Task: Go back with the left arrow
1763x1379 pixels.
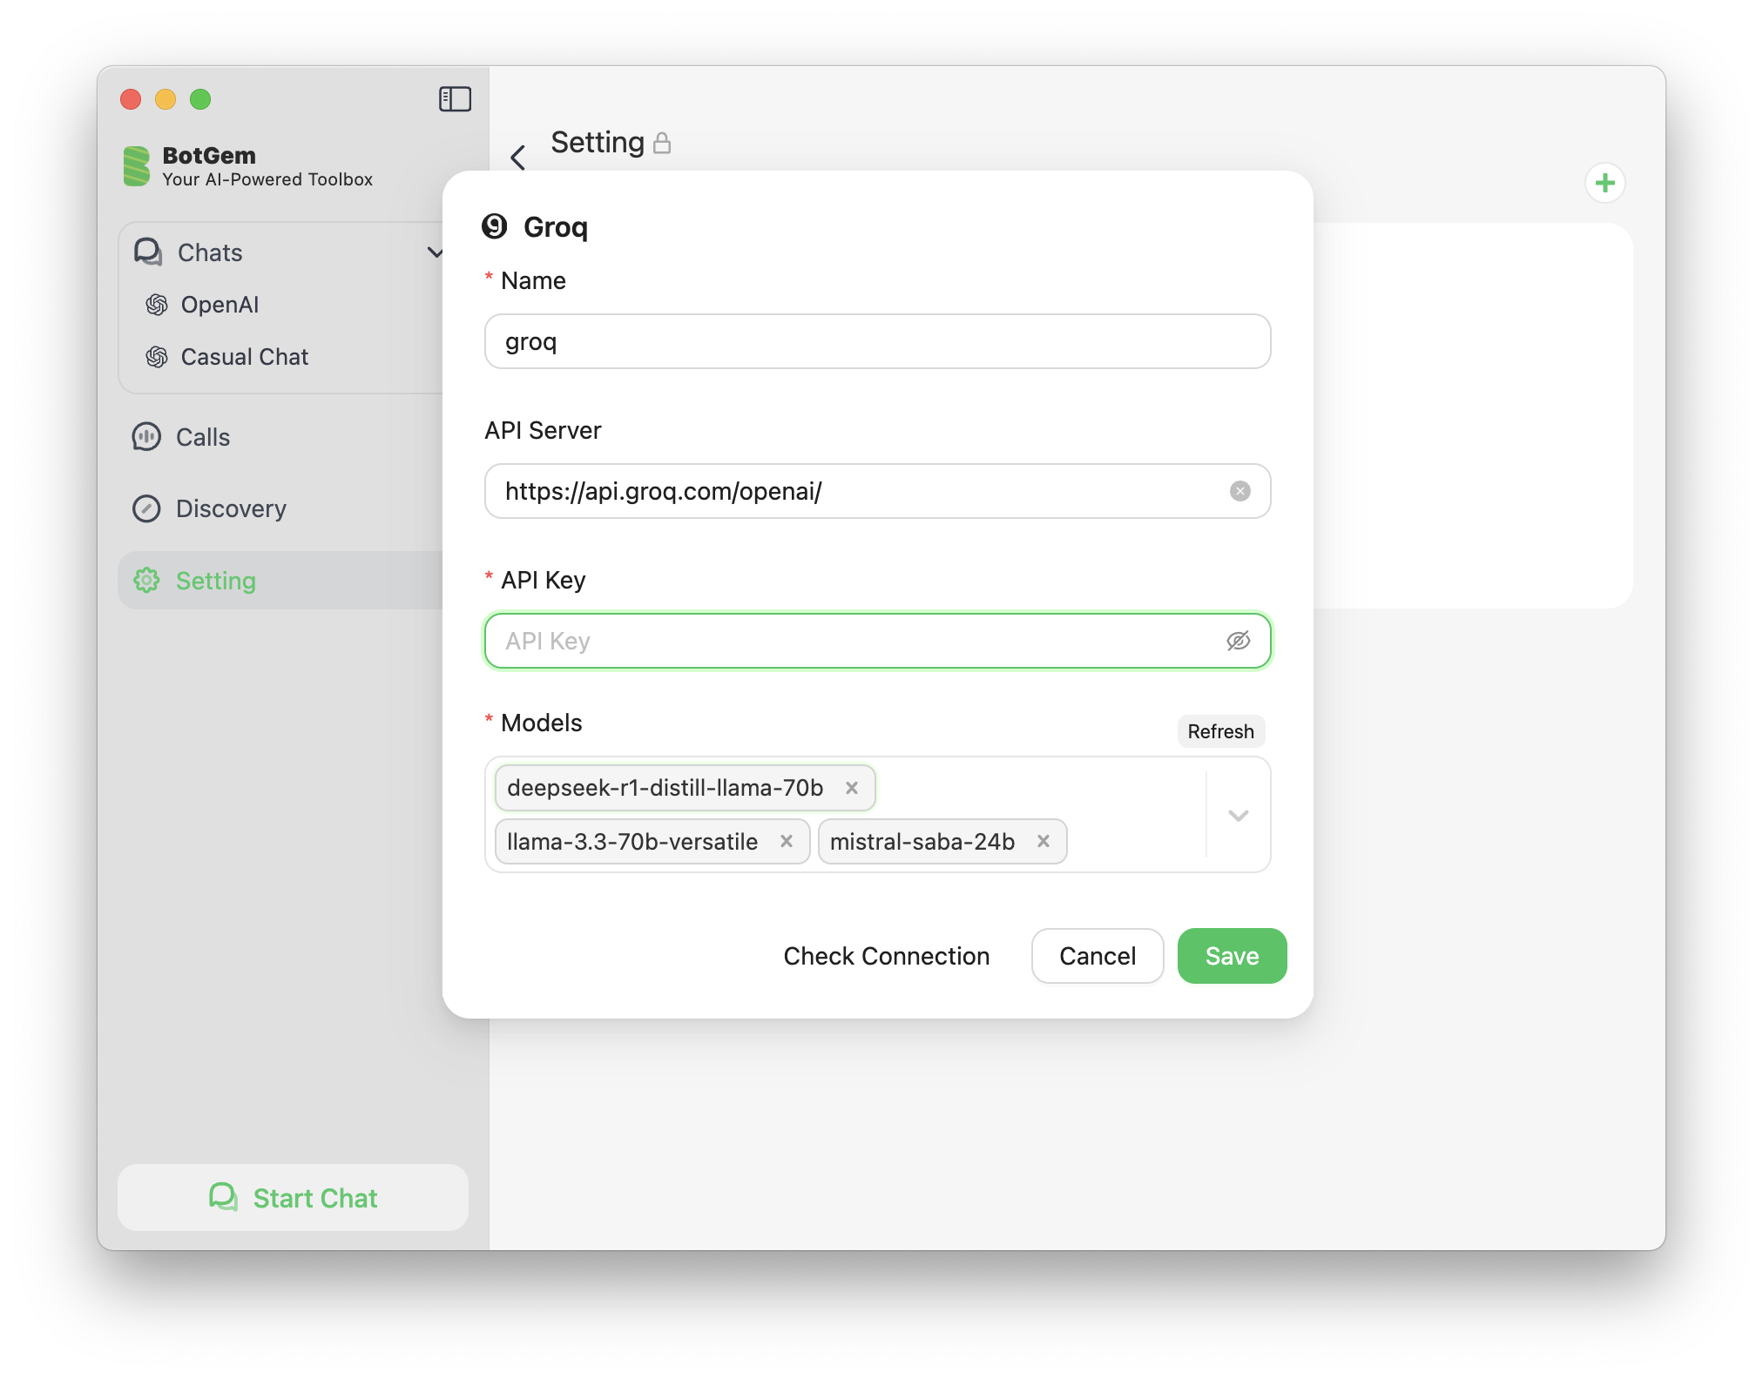Action: pos(518,158)
